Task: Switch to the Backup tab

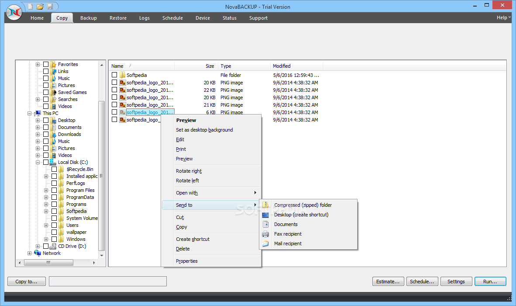Action: coord(89,18)
